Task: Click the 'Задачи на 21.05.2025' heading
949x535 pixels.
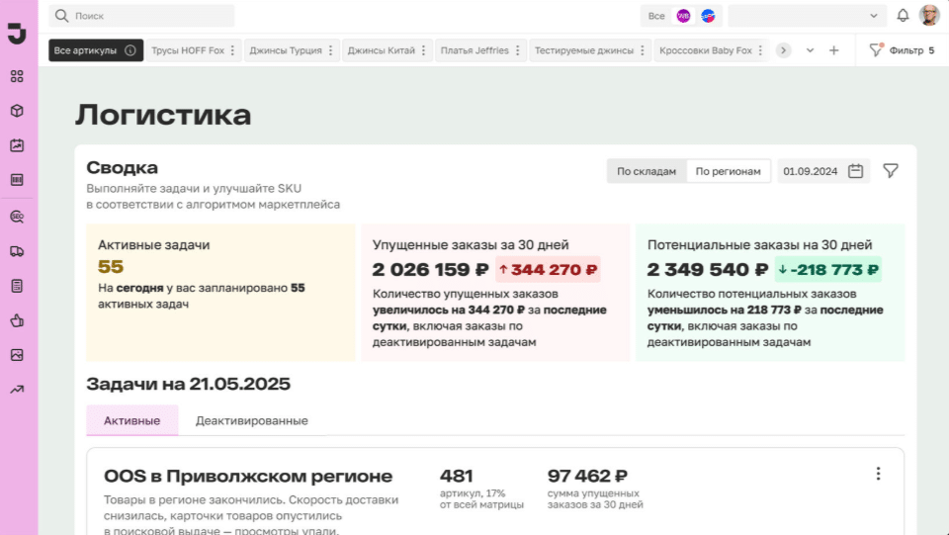Action: pos(188,385)
